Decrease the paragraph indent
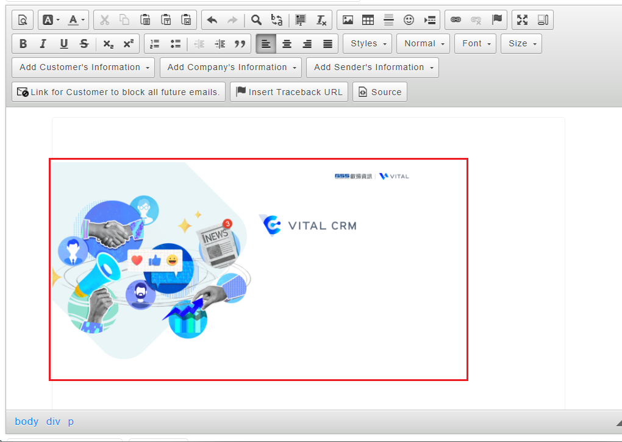 [199, 44]
